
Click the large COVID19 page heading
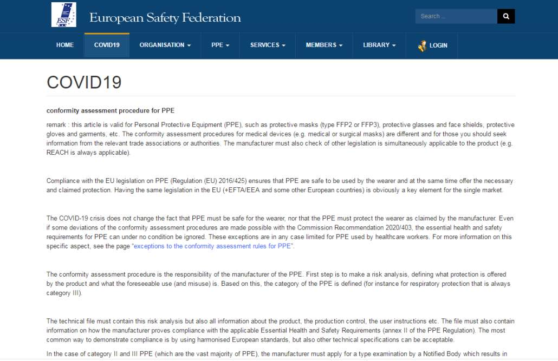[84, 82]
